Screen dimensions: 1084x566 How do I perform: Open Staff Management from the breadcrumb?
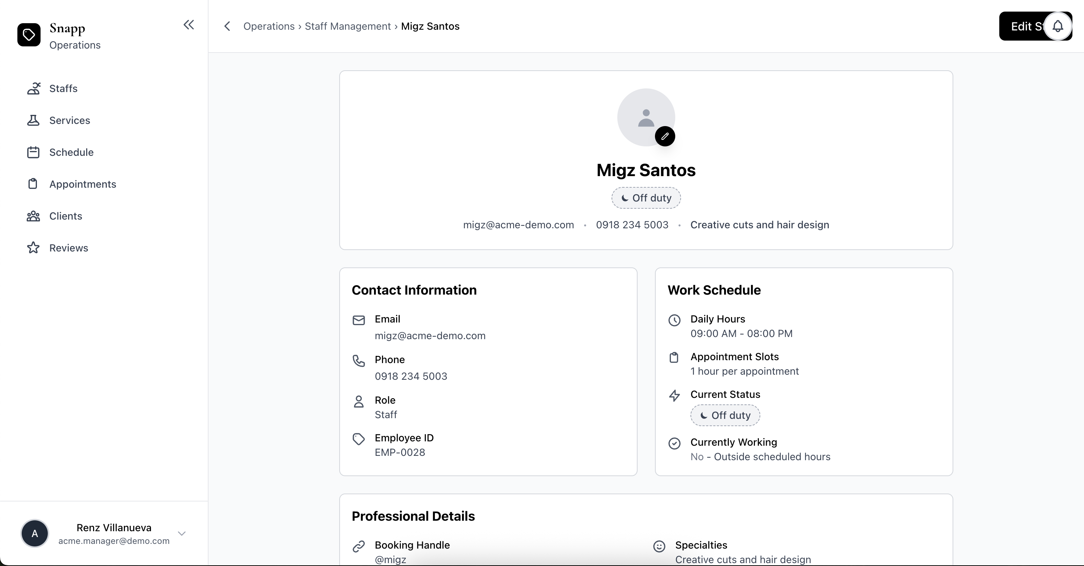[348, 26]
